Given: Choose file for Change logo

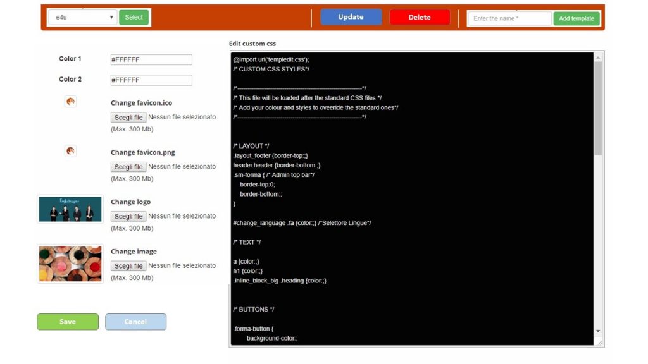Looking at the screenshot, I should 128,217.
